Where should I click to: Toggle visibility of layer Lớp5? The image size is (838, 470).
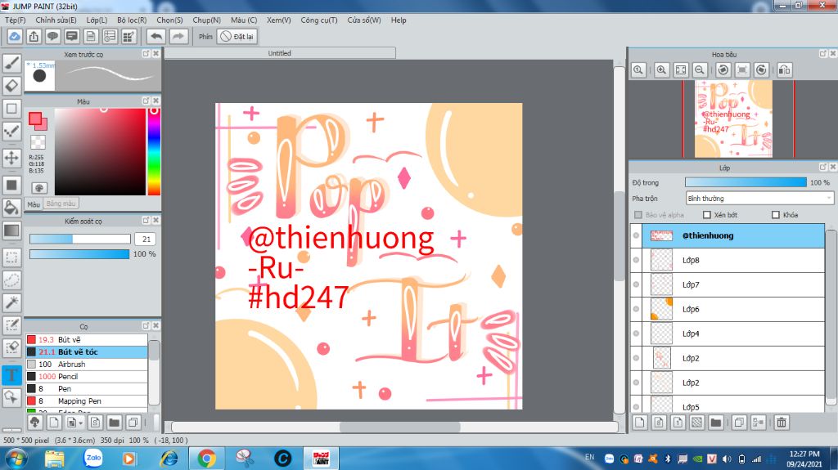(636, 405)
